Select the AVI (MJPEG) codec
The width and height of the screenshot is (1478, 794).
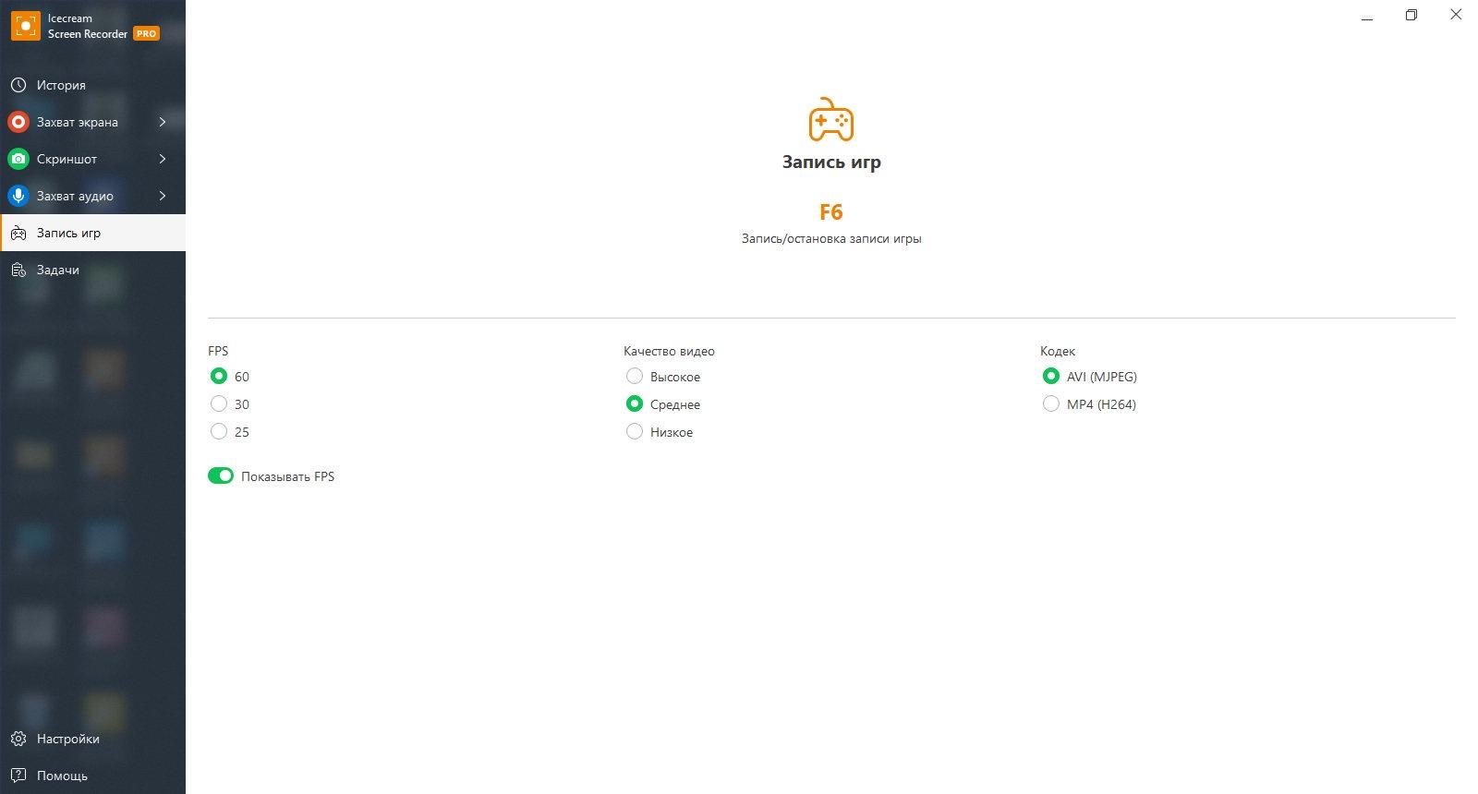1050,376
